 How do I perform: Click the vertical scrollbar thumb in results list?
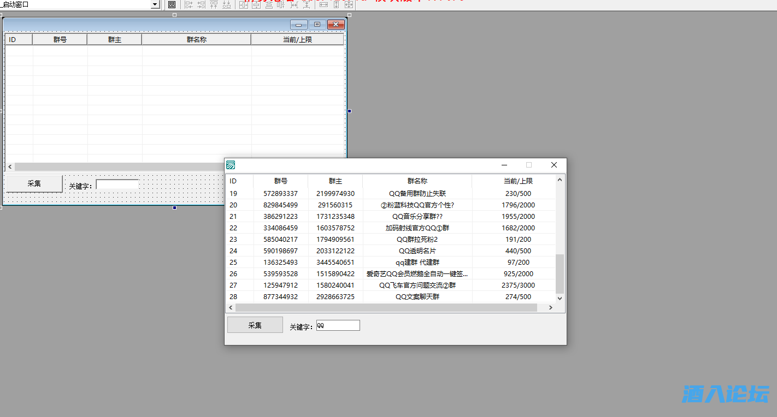click(560, 273)
